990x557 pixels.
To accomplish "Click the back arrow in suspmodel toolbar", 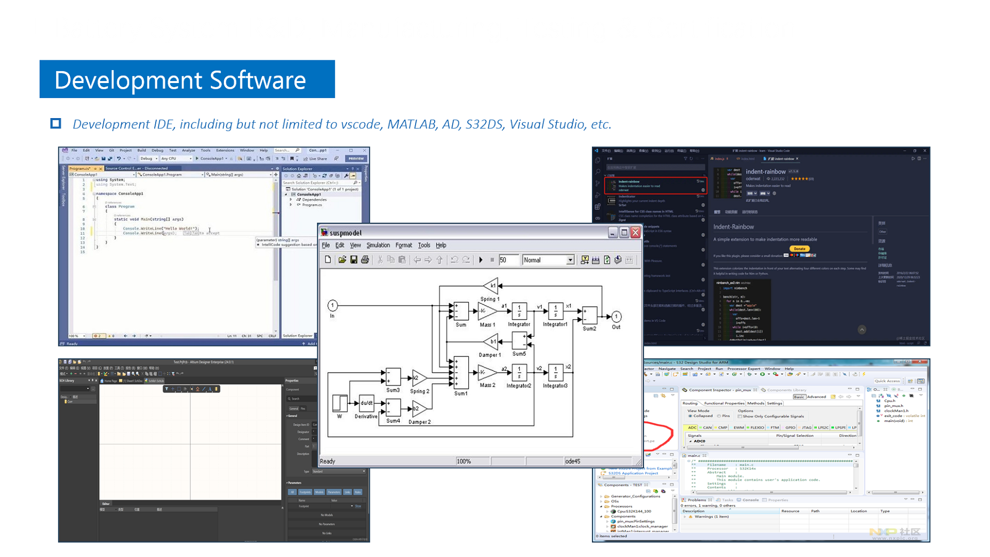I will point(417,260).
